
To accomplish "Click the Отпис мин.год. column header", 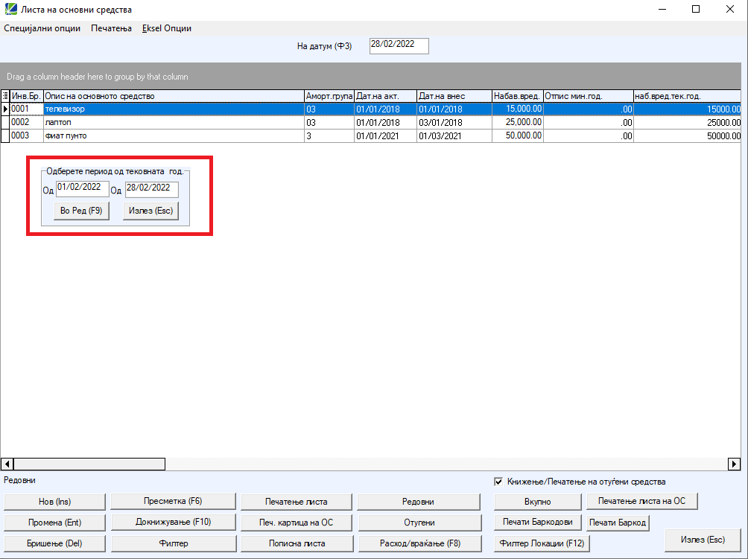I will [x=588, y=96].
